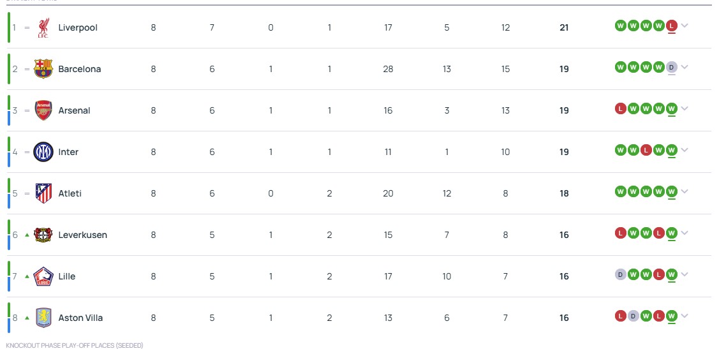Open the Inter team link
The height and width of the screenshot is (349, 726).
tap(68, 152)
